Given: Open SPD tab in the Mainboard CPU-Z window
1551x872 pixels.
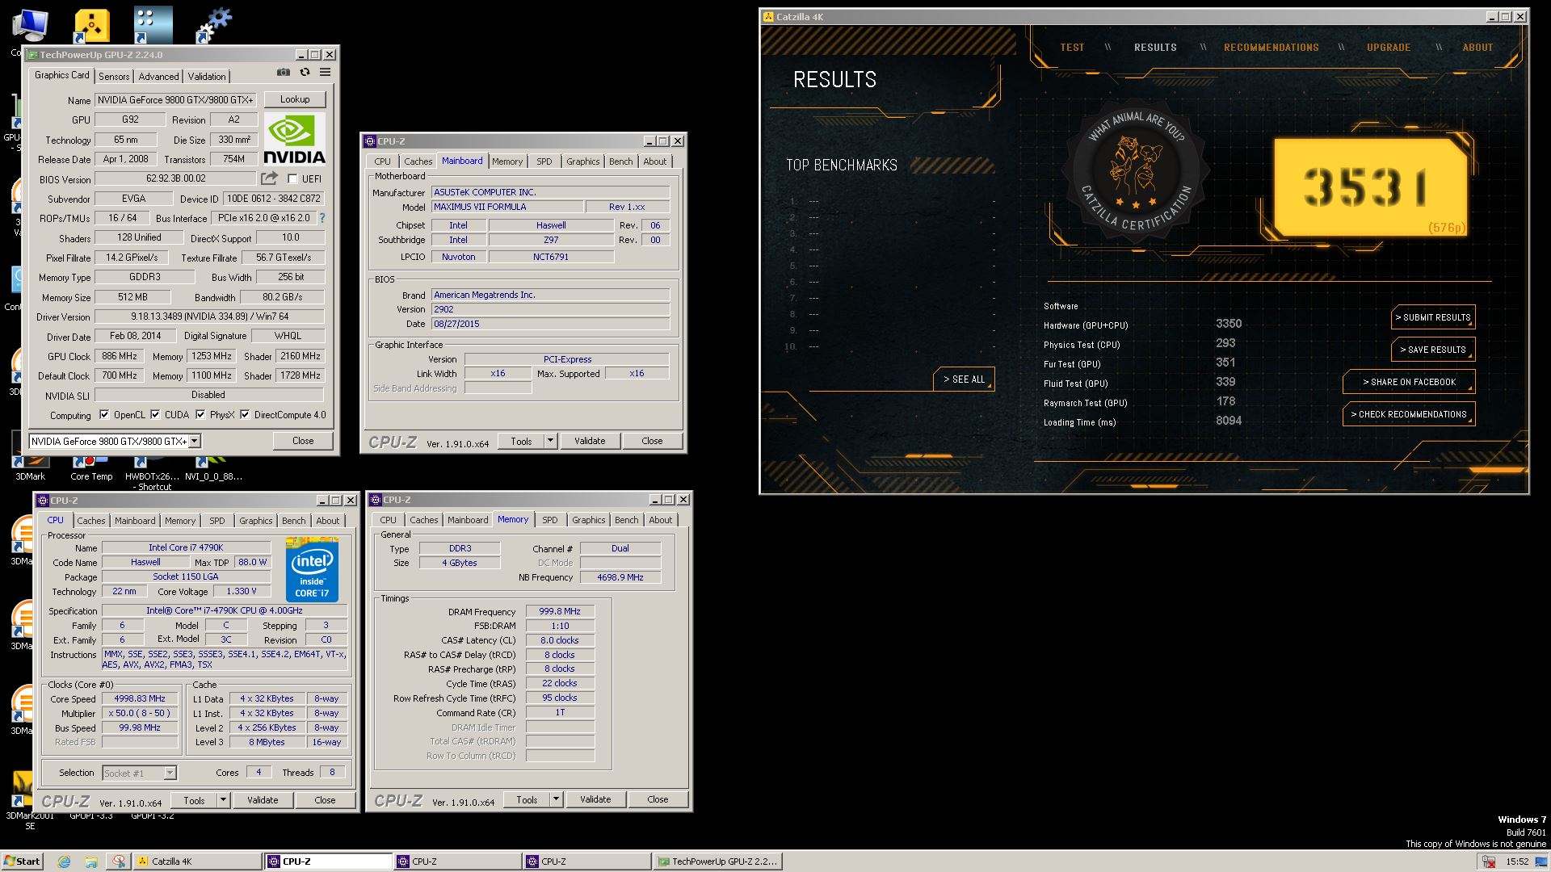Looking at the screenshot, I should click(544, 161).
